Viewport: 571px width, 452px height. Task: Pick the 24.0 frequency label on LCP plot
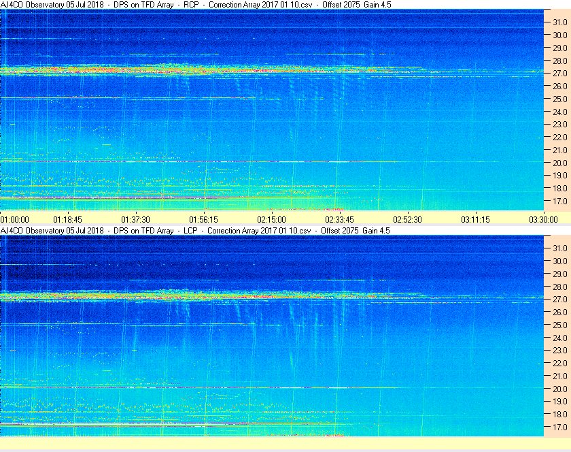(560, 338)
